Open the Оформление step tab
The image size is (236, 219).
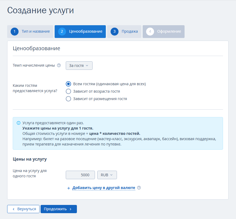pos(164,32)
